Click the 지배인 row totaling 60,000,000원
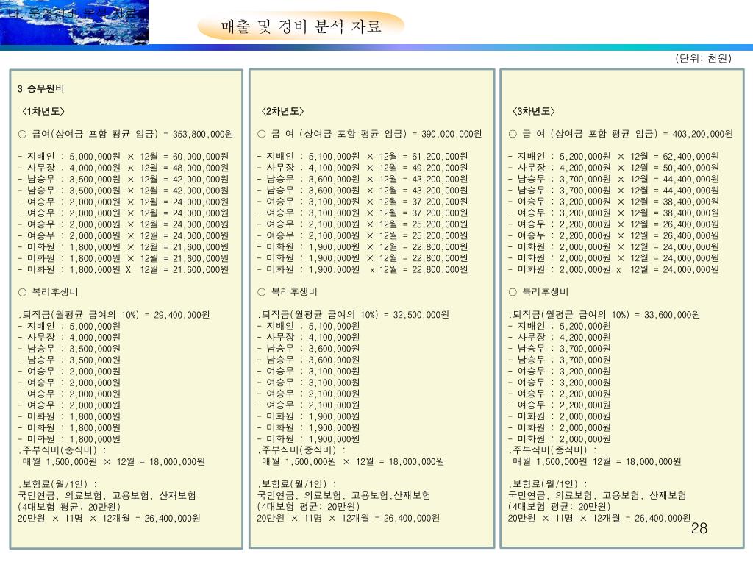The height and width of the screenshot is (565, 753). coord(123,157)
